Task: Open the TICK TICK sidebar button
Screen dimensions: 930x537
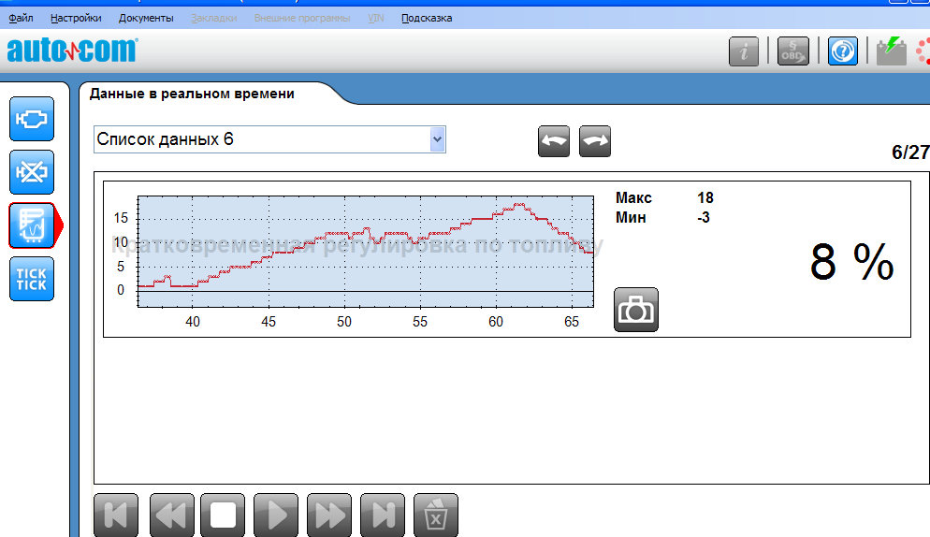Action: pos(32,279)
